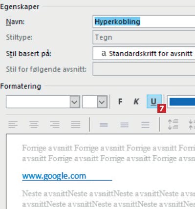
Task: Open Stil basert på combo box
Action: tap(144, 53)
